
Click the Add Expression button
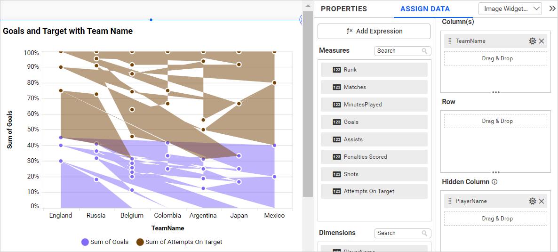(x=374, y=31)
